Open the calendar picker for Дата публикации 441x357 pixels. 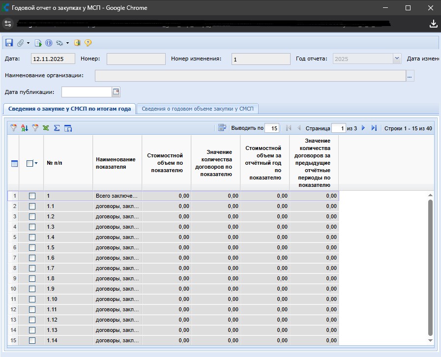(x=116, y=91)
